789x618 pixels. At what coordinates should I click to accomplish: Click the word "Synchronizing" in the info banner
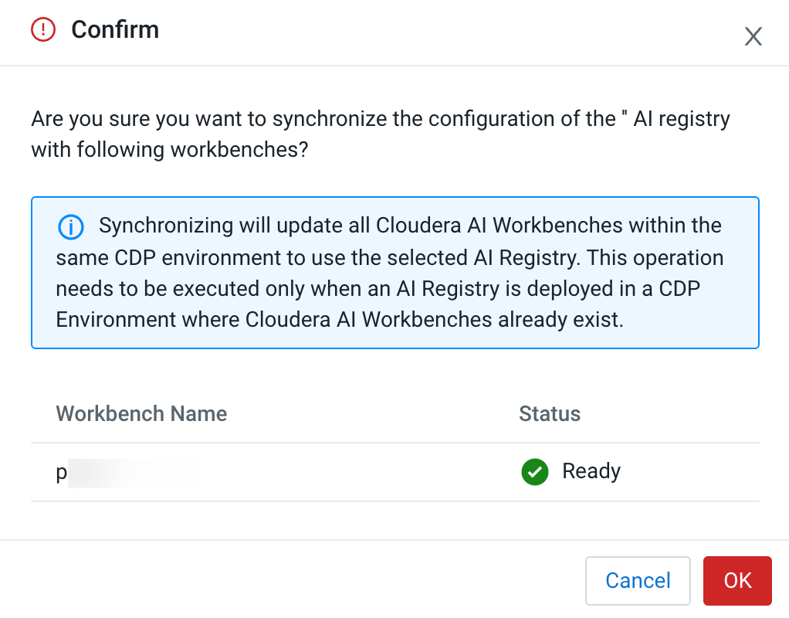coord(166,226)
